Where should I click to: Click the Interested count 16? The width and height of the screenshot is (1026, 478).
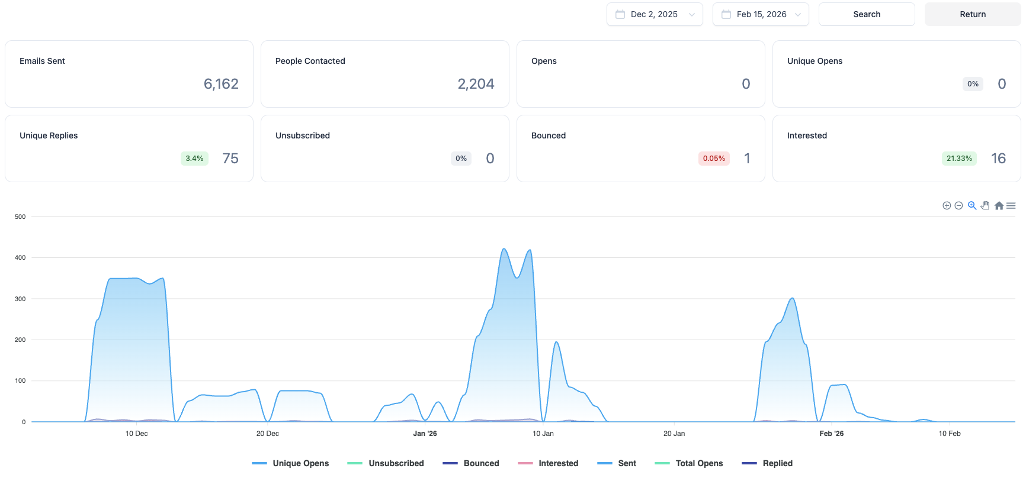pyautogui.click(x=999, y=159)
